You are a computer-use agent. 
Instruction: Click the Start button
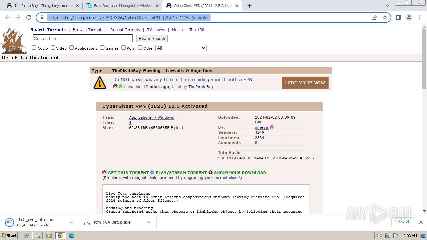[x=9, y=236]
